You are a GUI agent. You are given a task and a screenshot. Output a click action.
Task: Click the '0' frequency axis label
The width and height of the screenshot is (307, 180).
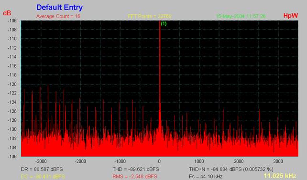(x=159, y=161)
